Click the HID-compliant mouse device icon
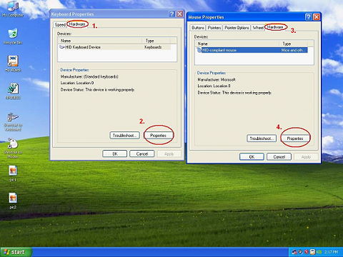The image size is (343, 257). pyautogui.click(x=199, y=50)
